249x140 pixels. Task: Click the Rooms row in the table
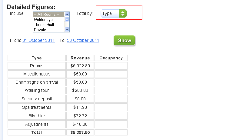68,66
